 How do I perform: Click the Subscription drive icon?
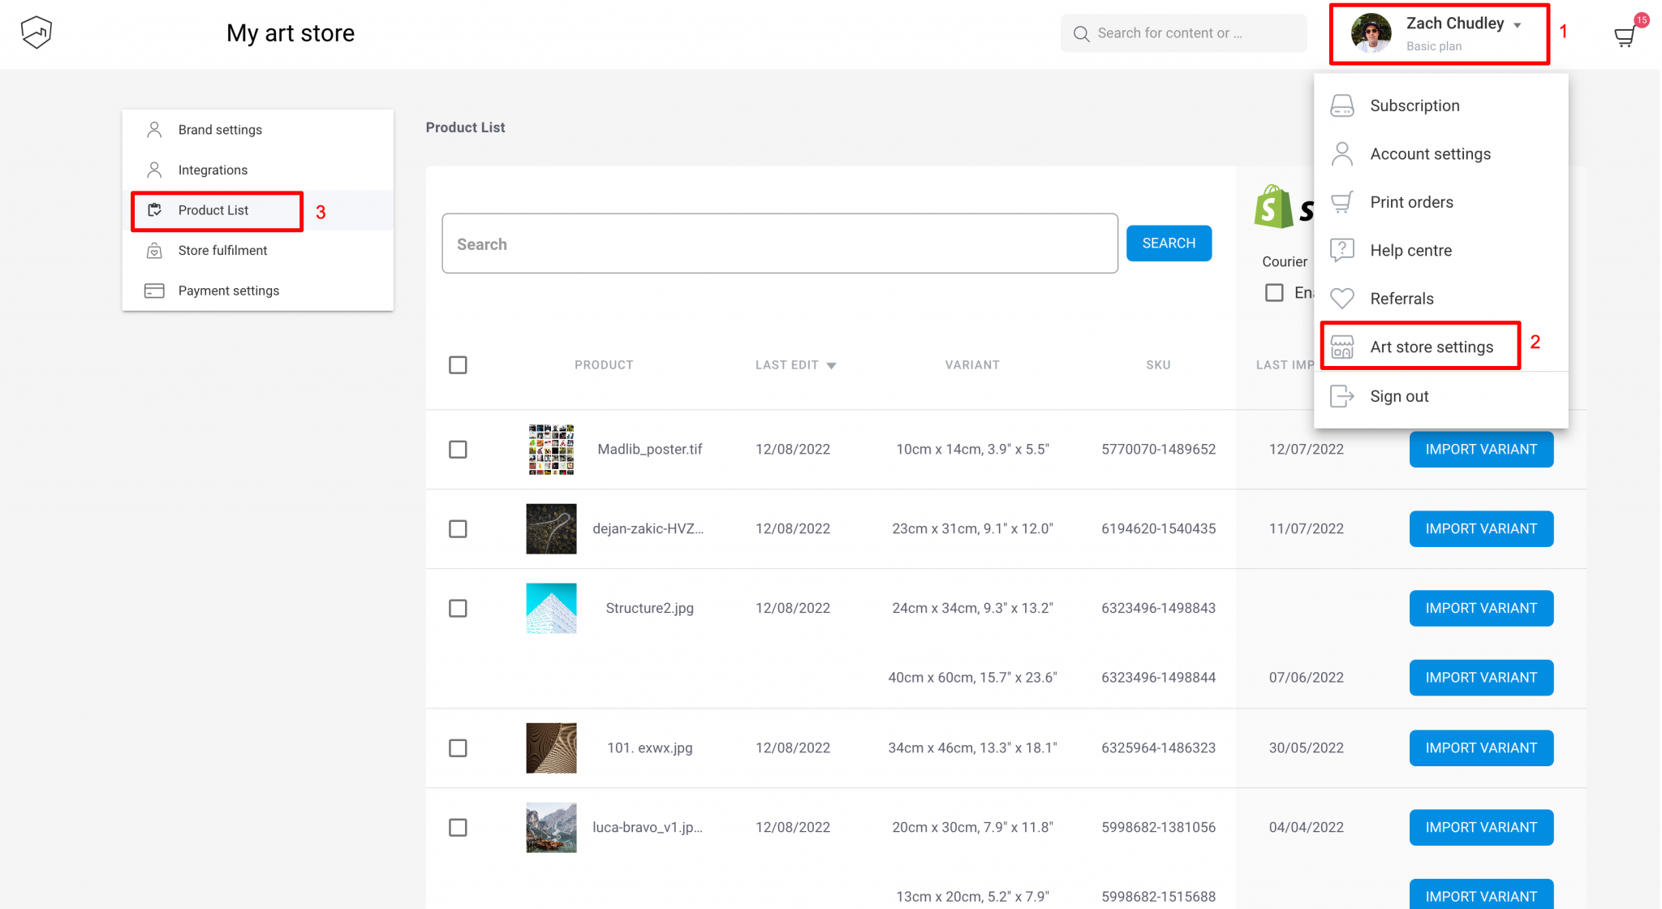pyautogui.click(x=1342, y=106)
